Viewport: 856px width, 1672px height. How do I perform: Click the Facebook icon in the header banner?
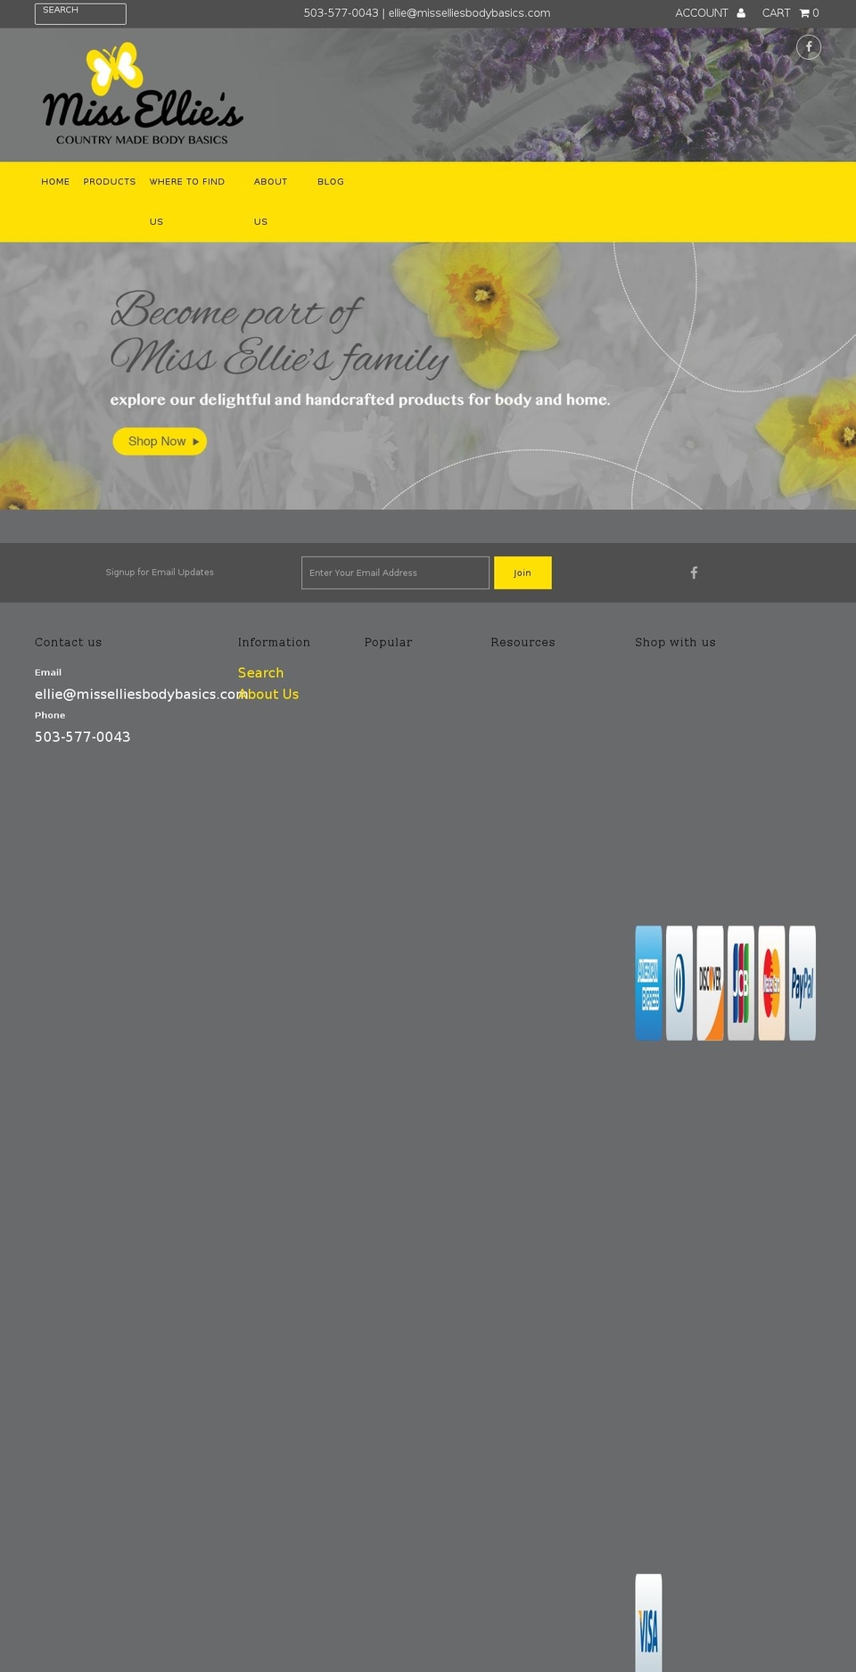click(x=809, y=46)
